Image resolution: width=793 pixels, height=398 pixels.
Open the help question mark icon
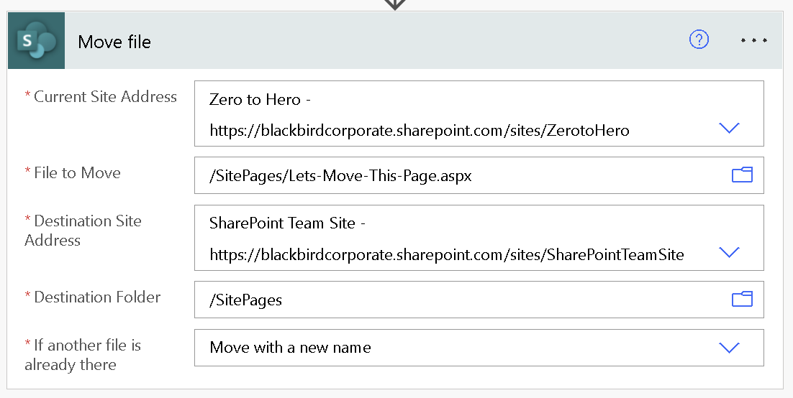699,40
